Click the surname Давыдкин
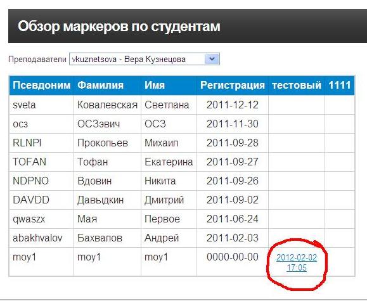The height and width of the screenshot is (301, 367). (101, 200)
